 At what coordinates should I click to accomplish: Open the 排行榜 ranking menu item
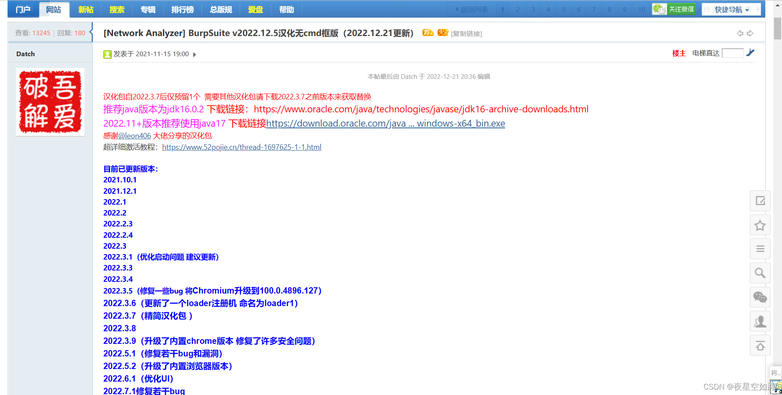pos(182,10)
